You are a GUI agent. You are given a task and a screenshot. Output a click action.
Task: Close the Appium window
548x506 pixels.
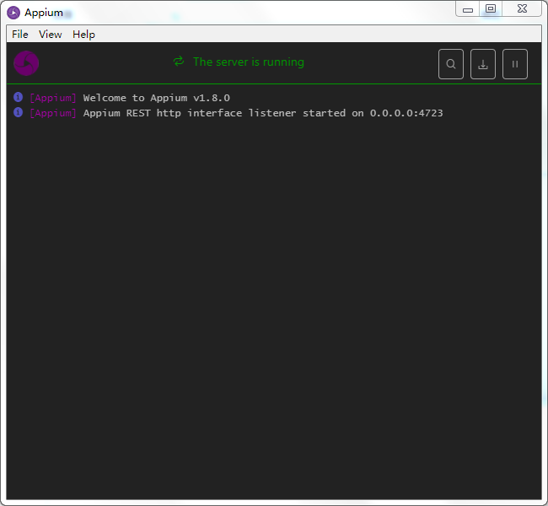coord(522,8)
